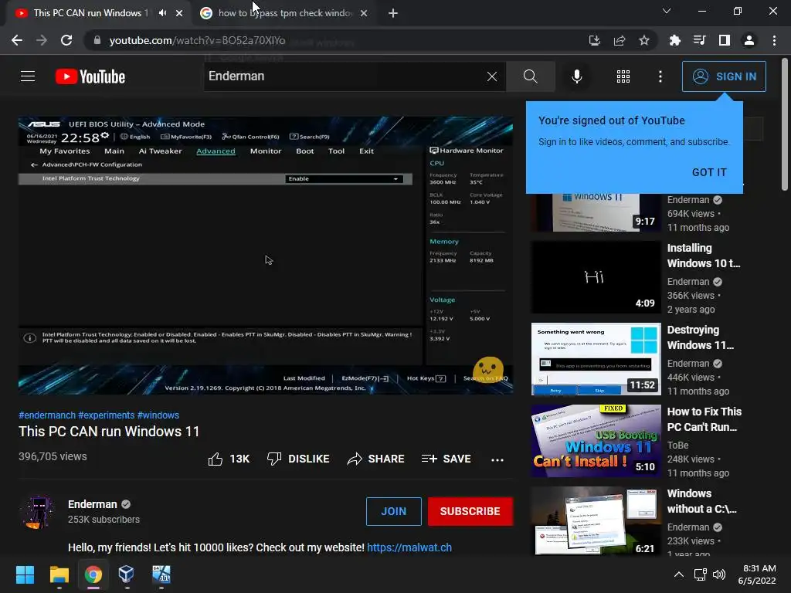Screen dimensions: 791x593
Task: Open YouTube apps grid icon
Action: [x=623, y=76]
